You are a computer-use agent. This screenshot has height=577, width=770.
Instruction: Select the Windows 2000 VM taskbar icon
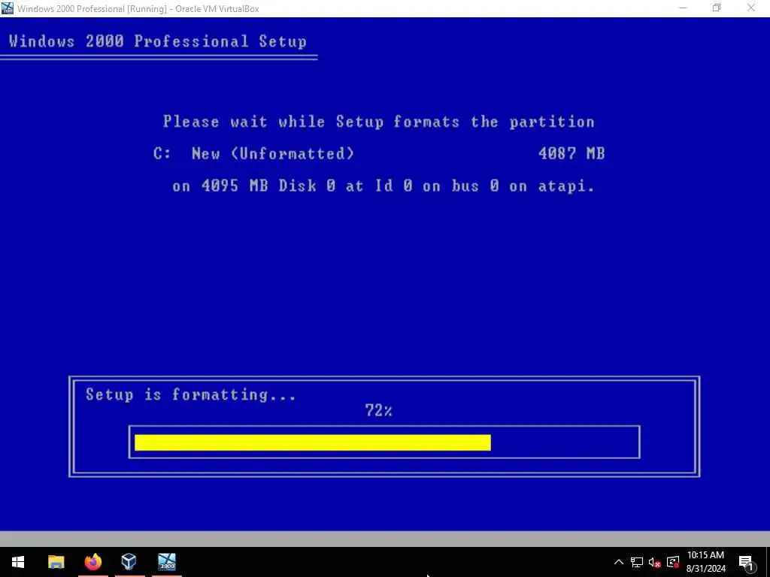pyautogui.click(x=166, y=562)
